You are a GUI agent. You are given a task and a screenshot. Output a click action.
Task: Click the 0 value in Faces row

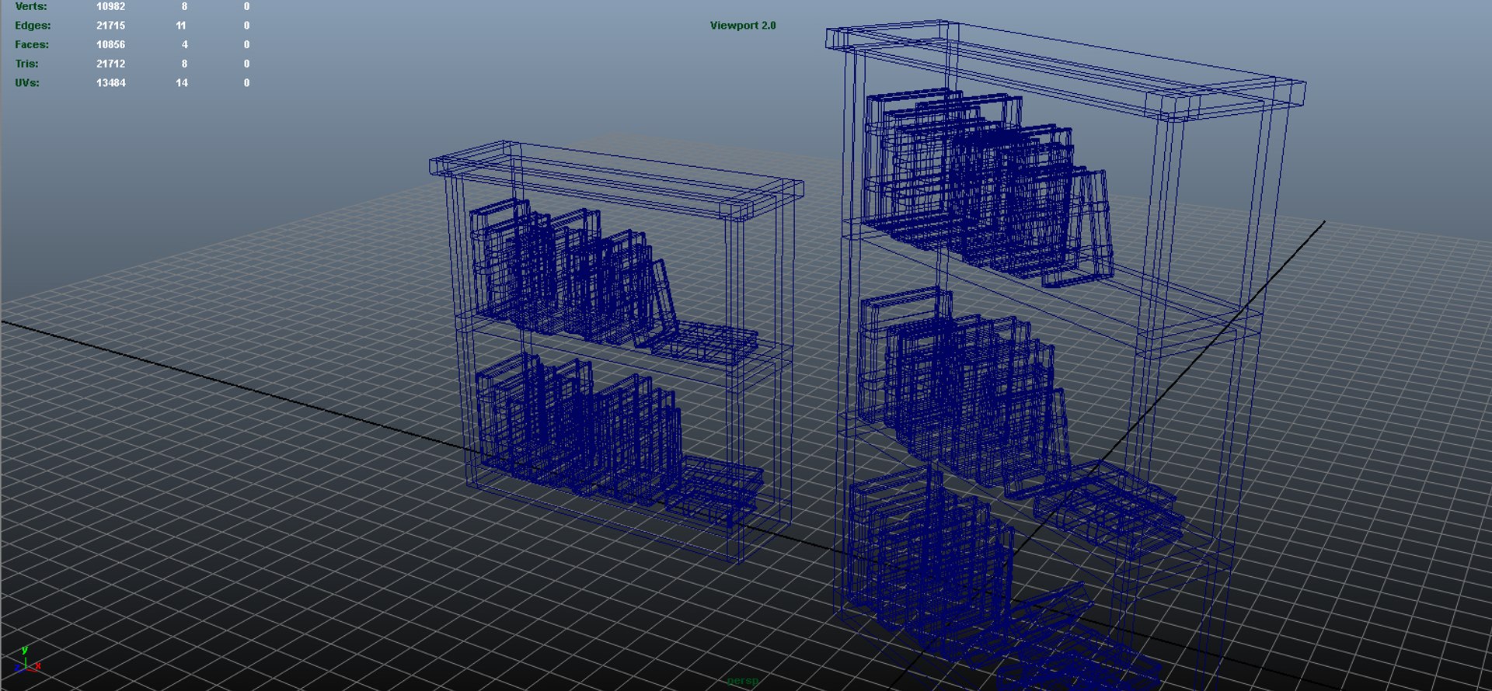246,45
